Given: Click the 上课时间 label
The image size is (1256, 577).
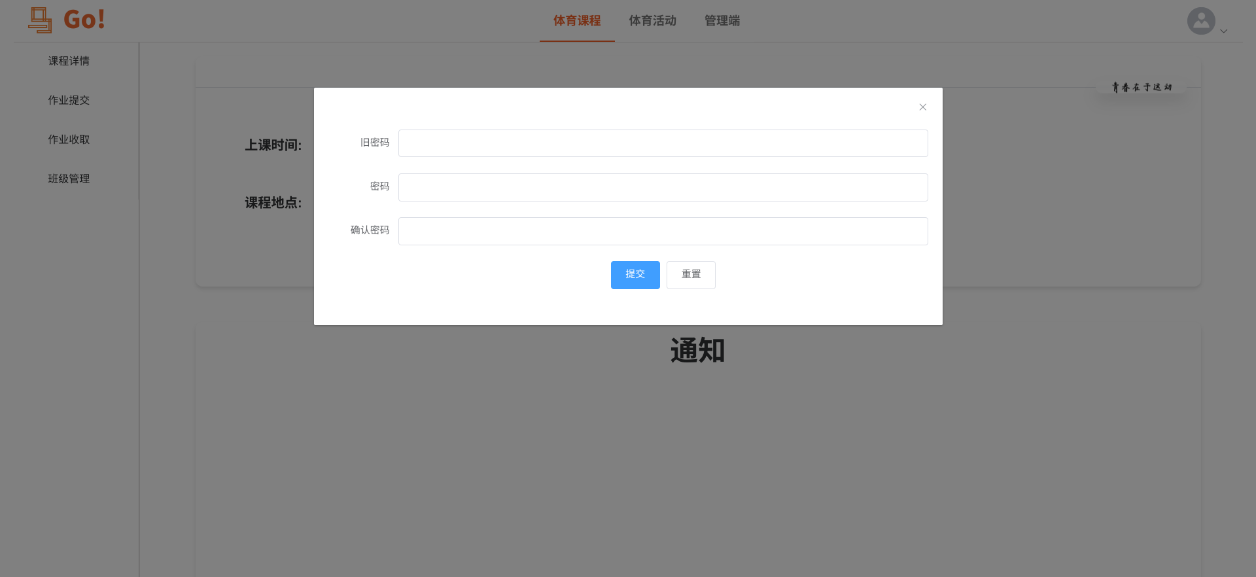Looking at the screenshot, I should 273,145.
